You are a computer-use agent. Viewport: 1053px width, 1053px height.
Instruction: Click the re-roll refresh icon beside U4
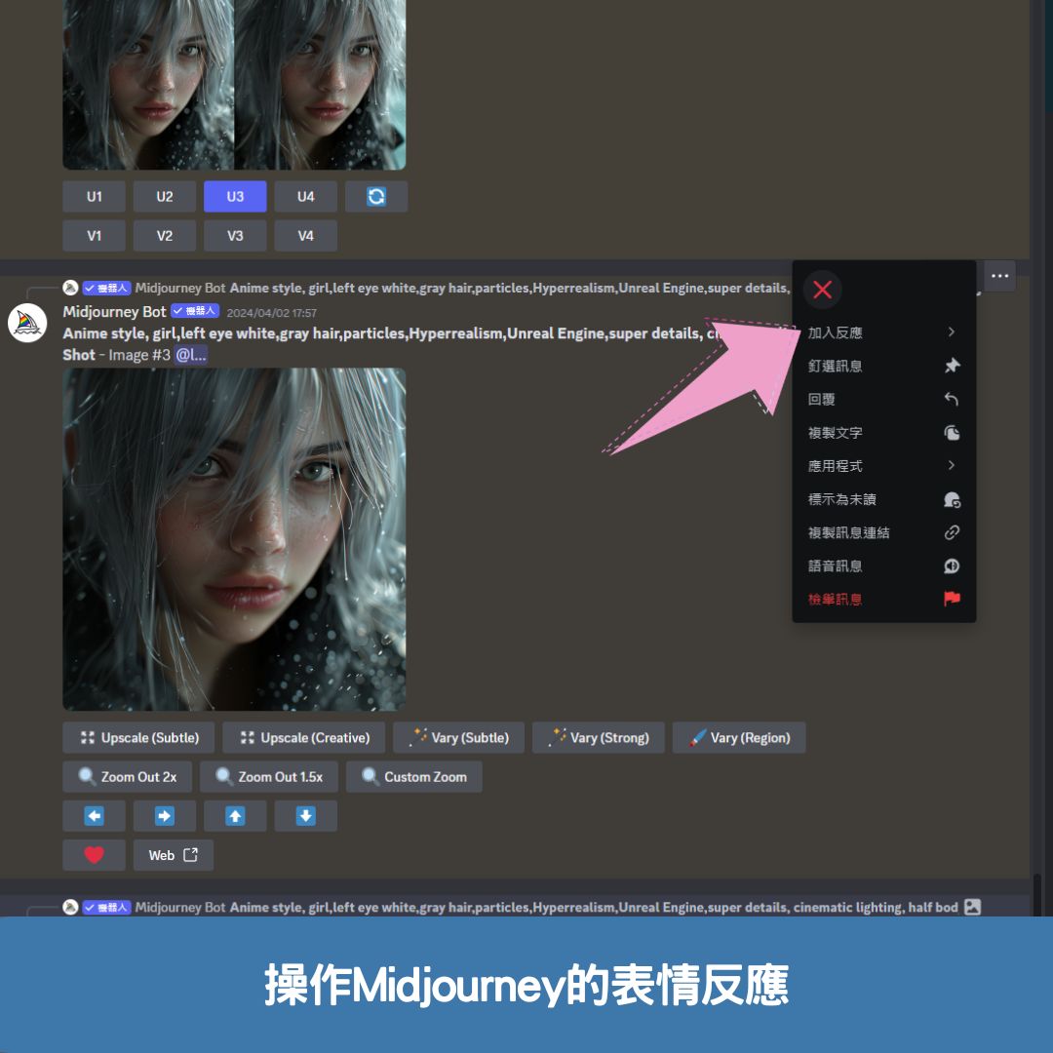(376, 196)
